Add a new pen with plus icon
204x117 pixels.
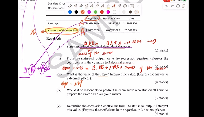[x=125, y=6]
